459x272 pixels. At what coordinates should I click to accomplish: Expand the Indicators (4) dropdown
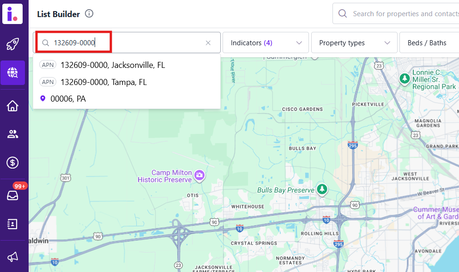click(x=266, y=43)
